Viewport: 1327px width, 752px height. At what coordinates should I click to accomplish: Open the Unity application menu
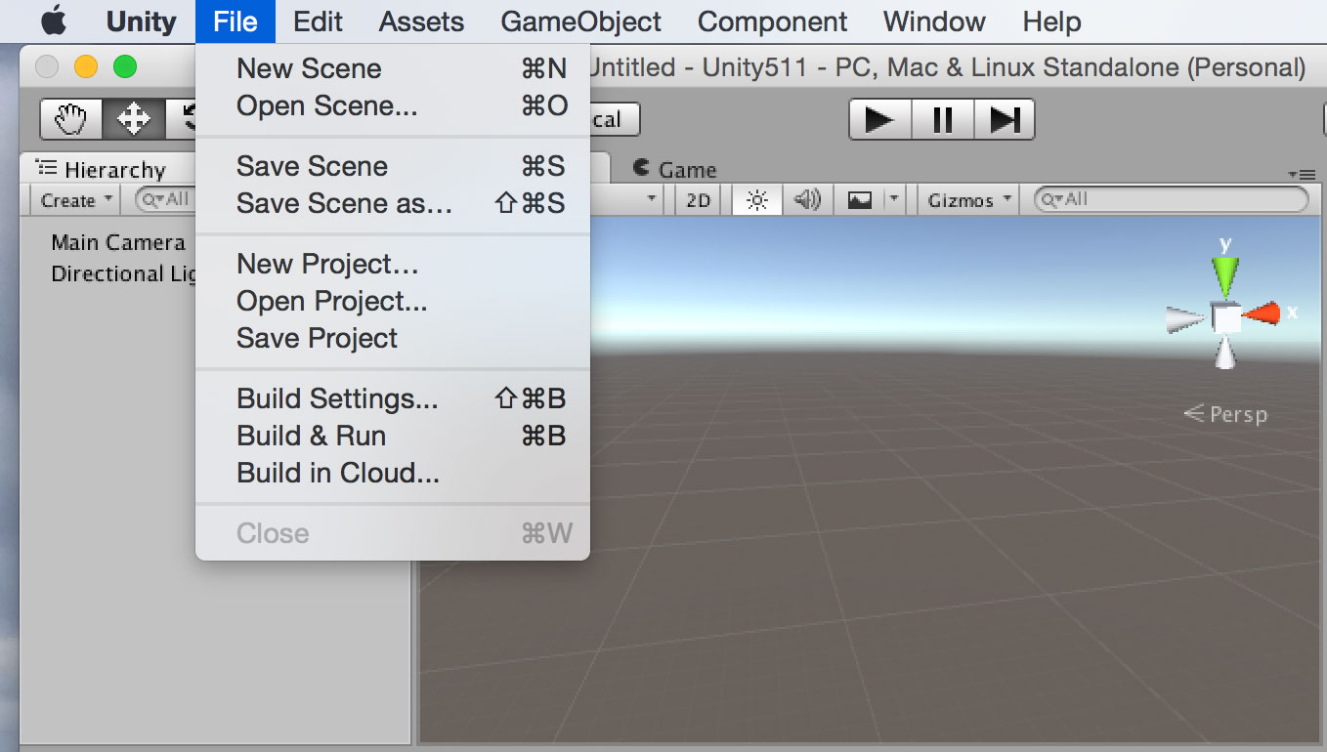(x=141, y=21)
